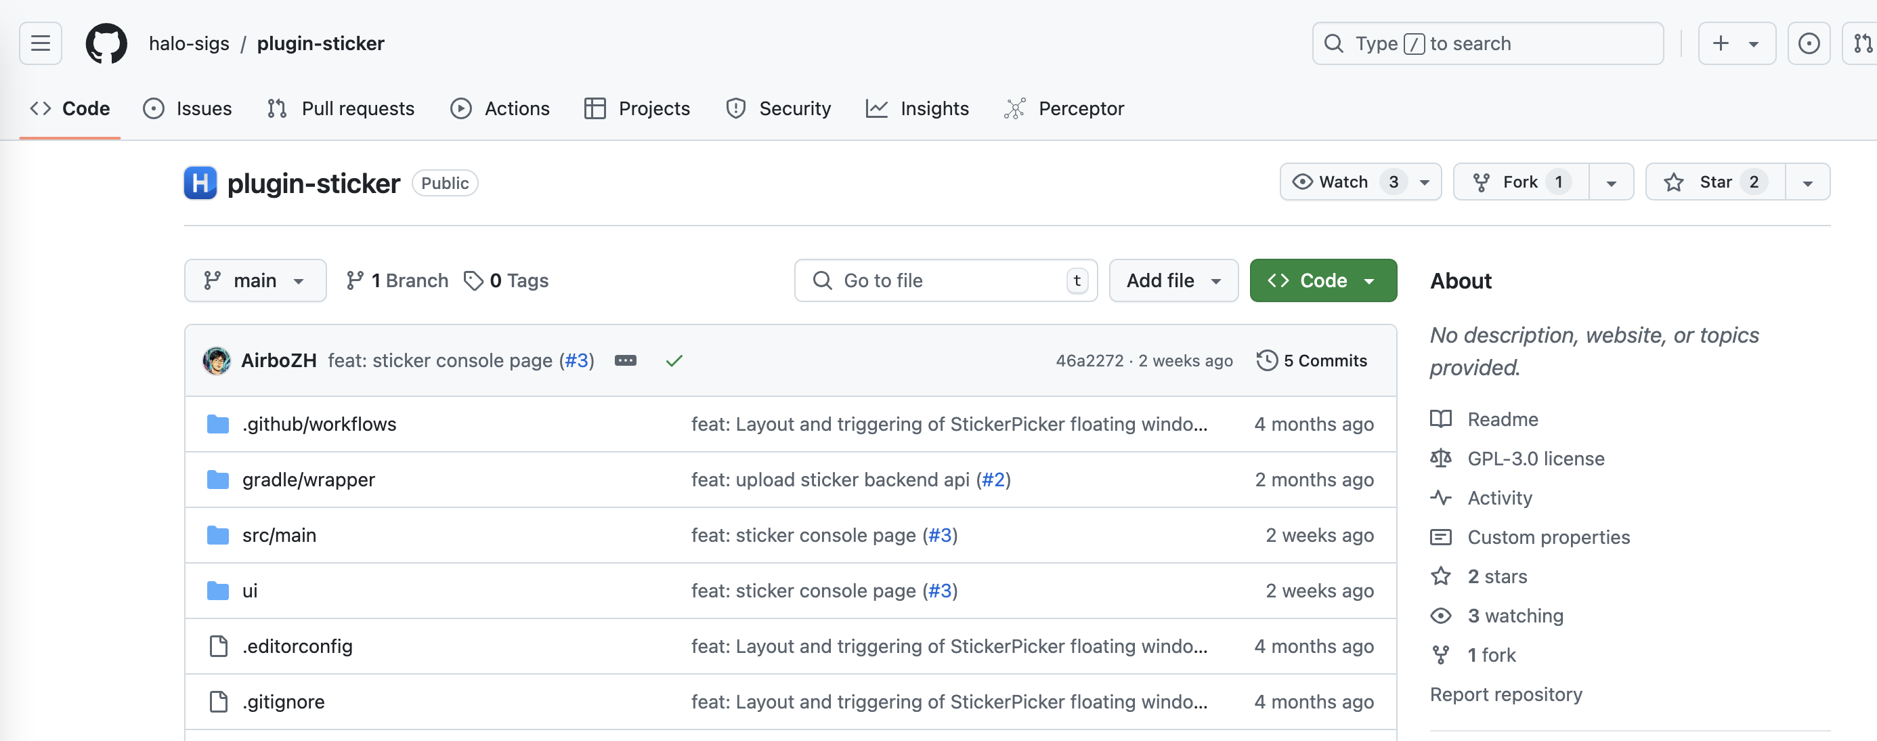
Task: Star the repository
Action: [1715, 182]
